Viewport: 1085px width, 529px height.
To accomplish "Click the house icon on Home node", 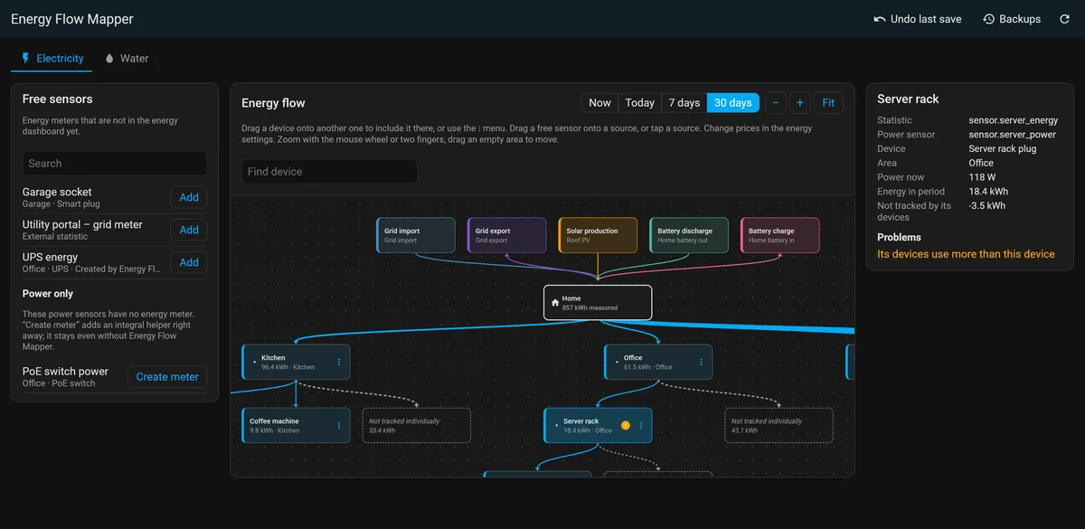I will [x=555, y=303].
